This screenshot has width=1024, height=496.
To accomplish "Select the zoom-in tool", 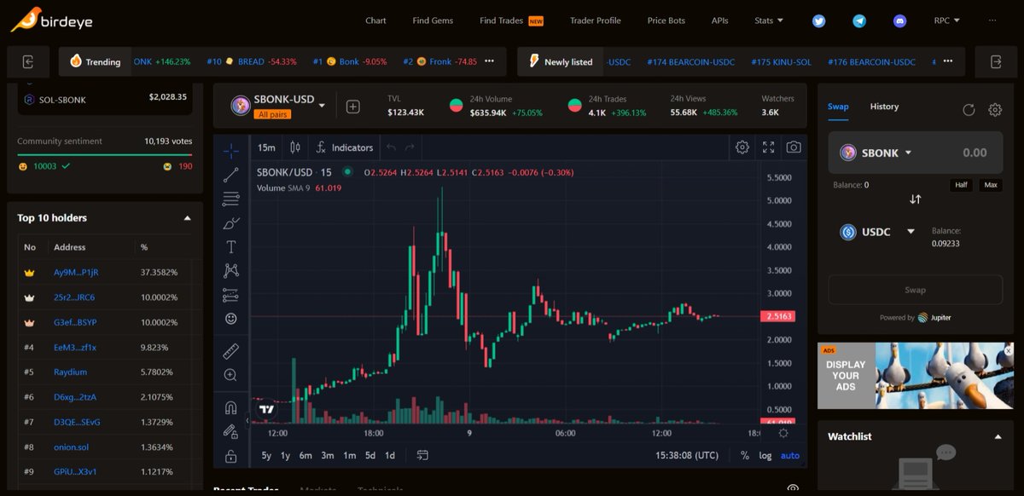I will (x=230, y=375).
